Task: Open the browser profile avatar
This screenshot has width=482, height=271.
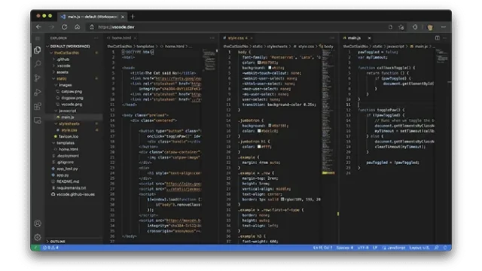Action: [430, 27]
